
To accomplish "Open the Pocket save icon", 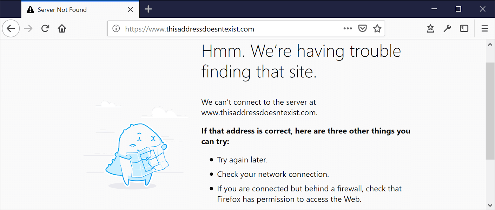I will [363, 28].
